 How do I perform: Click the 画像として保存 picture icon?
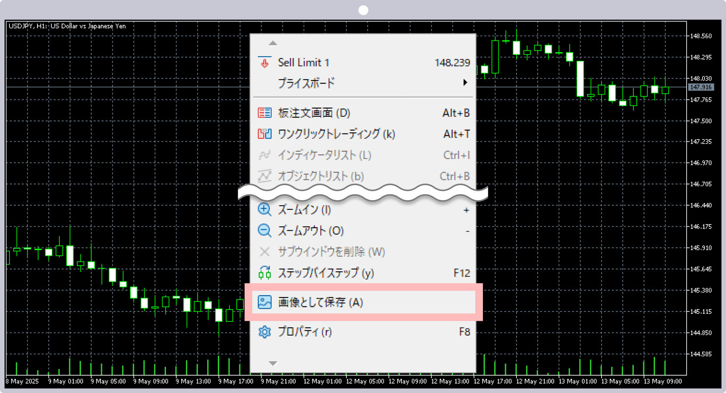(x=265, y=302)
